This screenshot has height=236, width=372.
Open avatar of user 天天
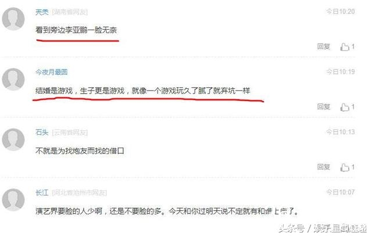pos(13,19)
